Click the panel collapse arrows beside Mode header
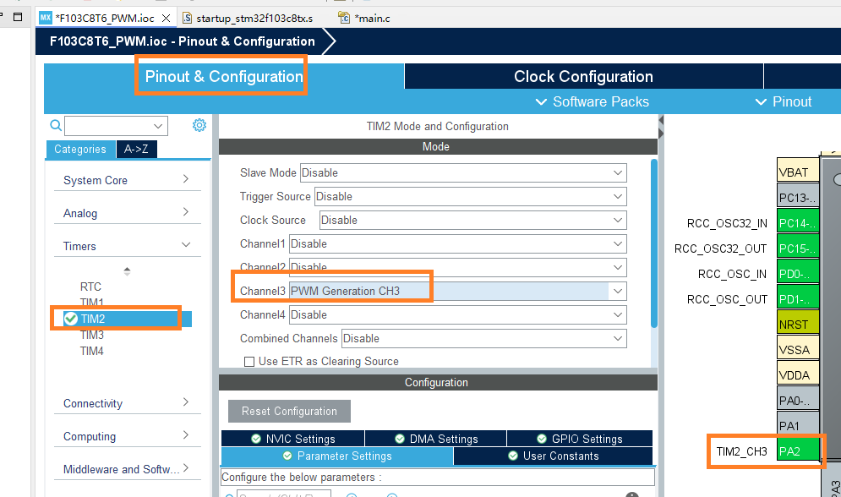 (661, 127)
